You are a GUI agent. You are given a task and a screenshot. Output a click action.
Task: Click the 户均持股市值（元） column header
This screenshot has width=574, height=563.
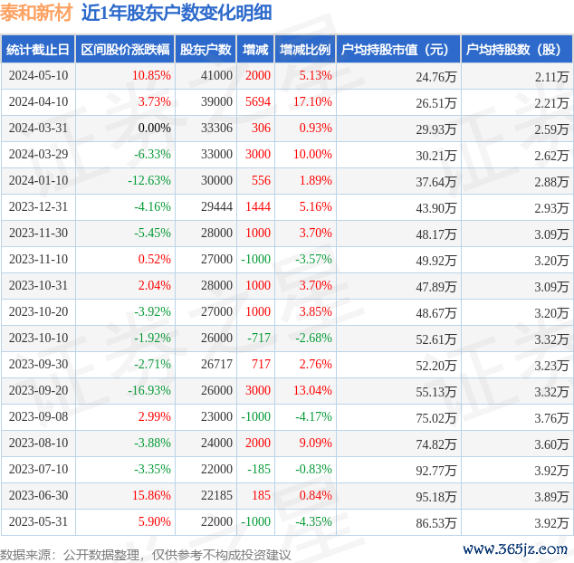(398, 51)
